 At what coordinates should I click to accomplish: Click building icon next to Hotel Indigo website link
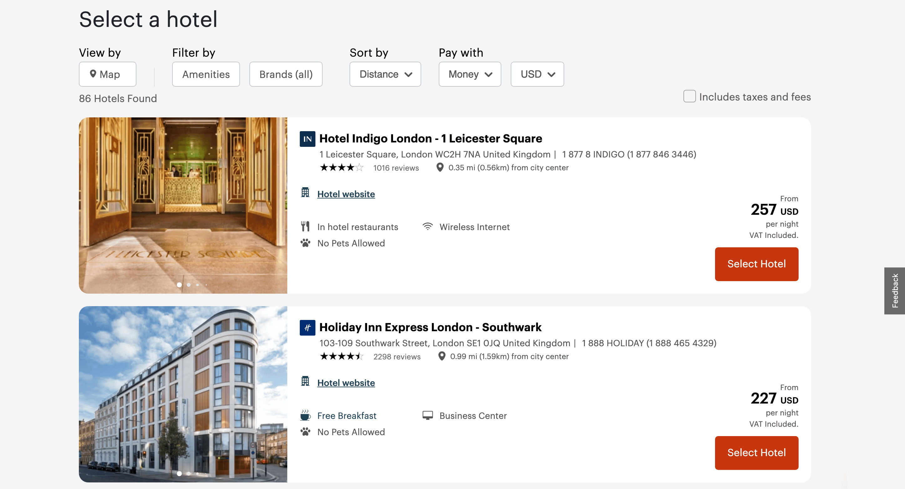click(x=305, y=193)
